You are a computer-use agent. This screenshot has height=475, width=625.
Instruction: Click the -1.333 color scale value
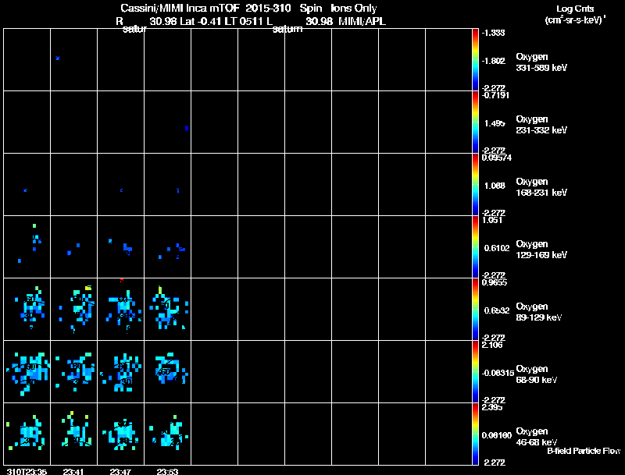click(x=494, y=33)
